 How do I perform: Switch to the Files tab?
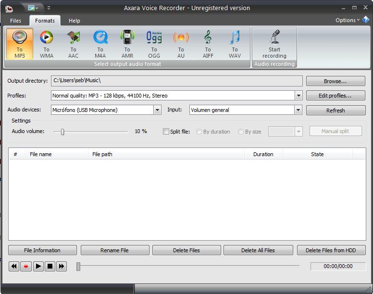coord(16,21)
